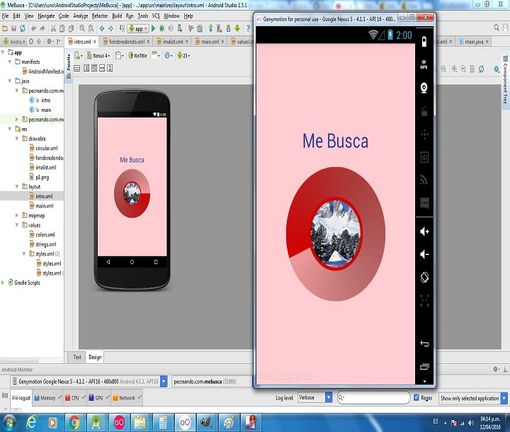510x432 pixels.
Task: Collapse all in project panel
Action: tap(39, 42)
